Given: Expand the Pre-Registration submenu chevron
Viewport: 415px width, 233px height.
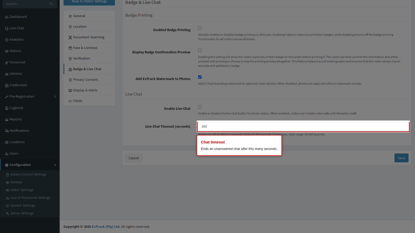Looking at the screenshot, I should [x=55, y=97].
